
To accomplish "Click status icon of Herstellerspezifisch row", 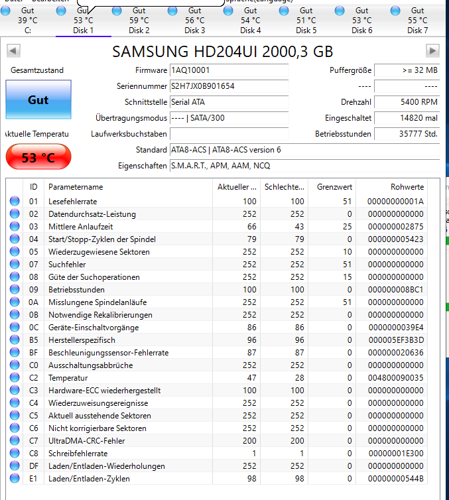I will tap(15, 340).
